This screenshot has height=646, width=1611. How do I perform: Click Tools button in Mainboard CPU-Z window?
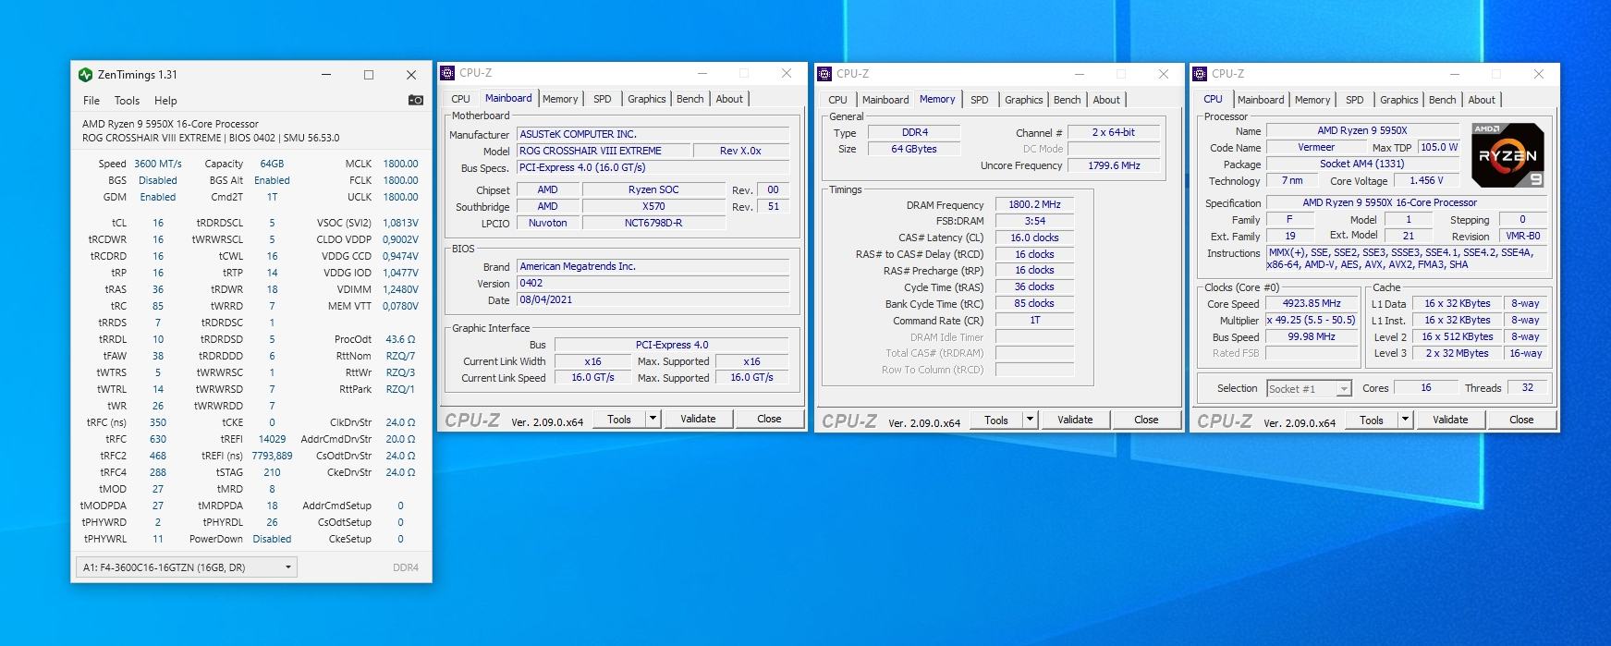(x=619, y=419)
